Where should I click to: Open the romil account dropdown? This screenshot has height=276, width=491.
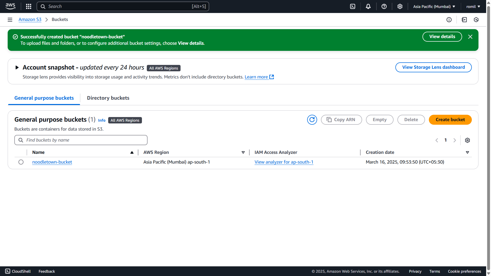point(473,6)
